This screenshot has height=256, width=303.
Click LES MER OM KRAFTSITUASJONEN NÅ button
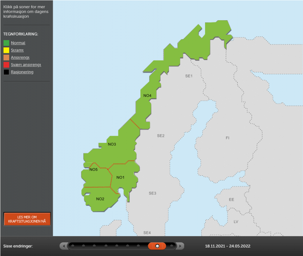(27, 219)
